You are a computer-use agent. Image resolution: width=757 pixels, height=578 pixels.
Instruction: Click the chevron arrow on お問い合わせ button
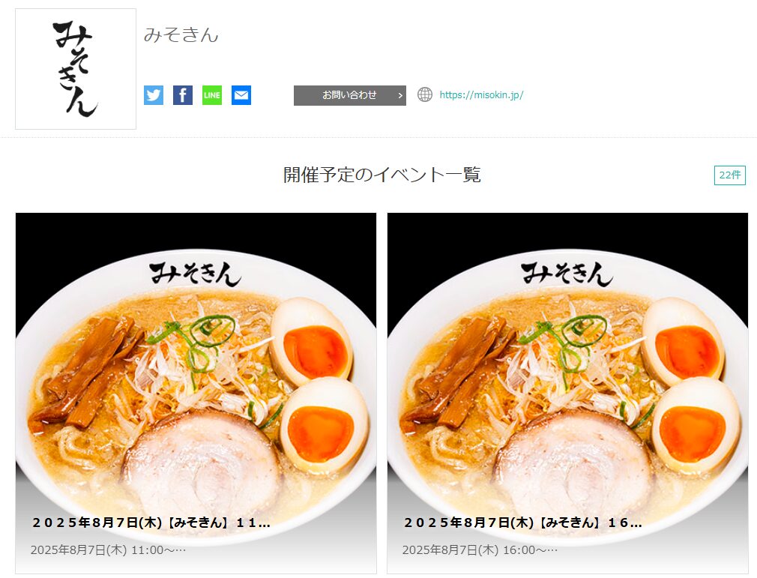click(399, 96)
